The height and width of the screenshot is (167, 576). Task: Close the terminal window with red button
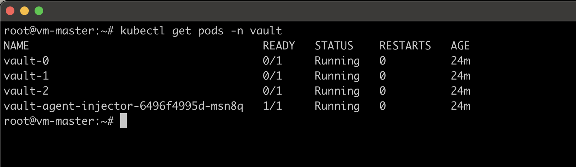(10, 11)
